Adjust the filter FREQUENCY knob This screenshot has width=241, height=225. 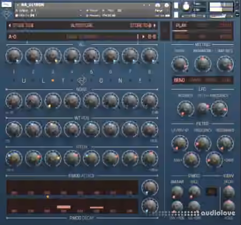click(x=202, y=143)
